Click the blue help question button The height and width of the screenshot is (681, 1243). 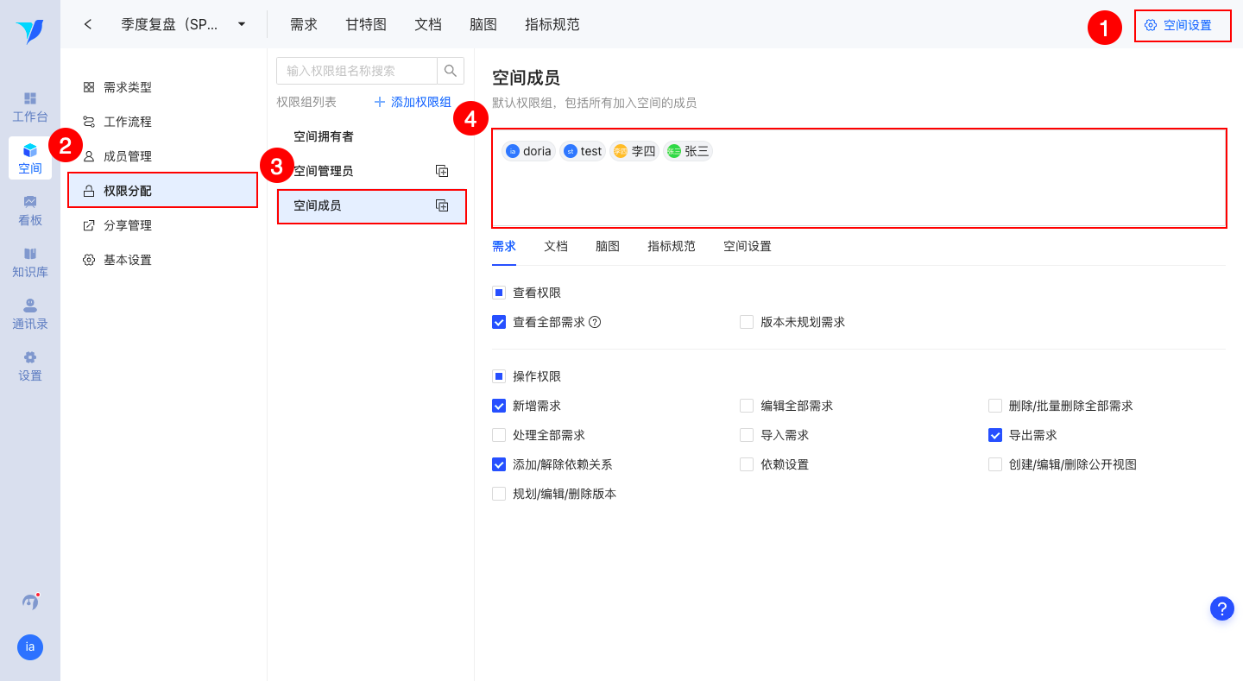pos(1221,608)
